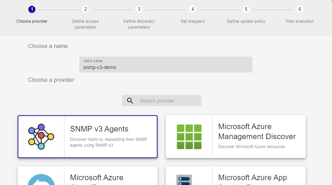The image size is (332, 185).
Task: Click the 'Set mappers' step label
Action: [192, 21]
